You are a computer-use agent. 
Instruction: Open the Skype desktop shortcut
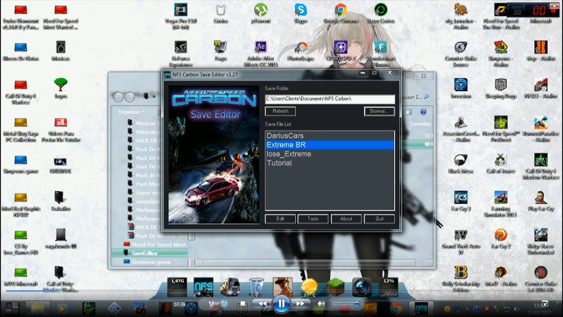click(x=301, y=11)
